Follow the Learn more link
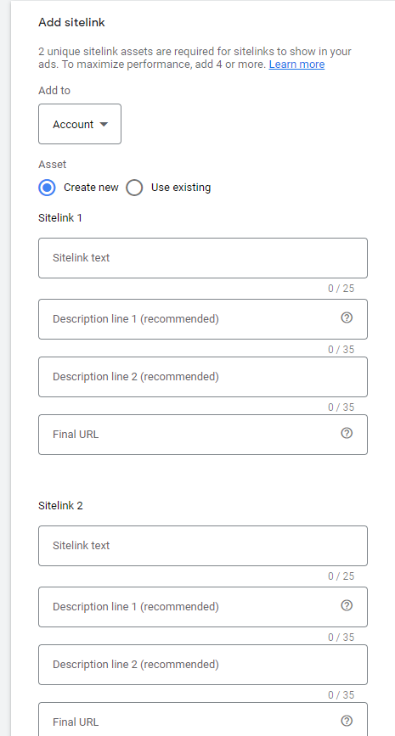Screen dimensions: 395x736 point(296,65)
